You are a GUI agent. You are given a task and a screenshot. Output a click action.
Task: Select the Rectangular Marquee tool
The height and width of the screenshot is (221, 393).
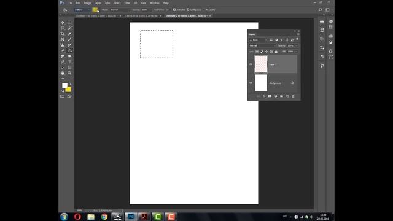point(69,23)
